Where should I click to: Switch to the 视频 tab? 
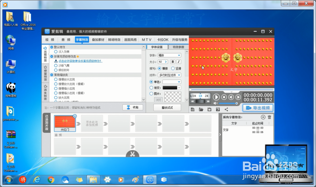[x=50, y=40]
